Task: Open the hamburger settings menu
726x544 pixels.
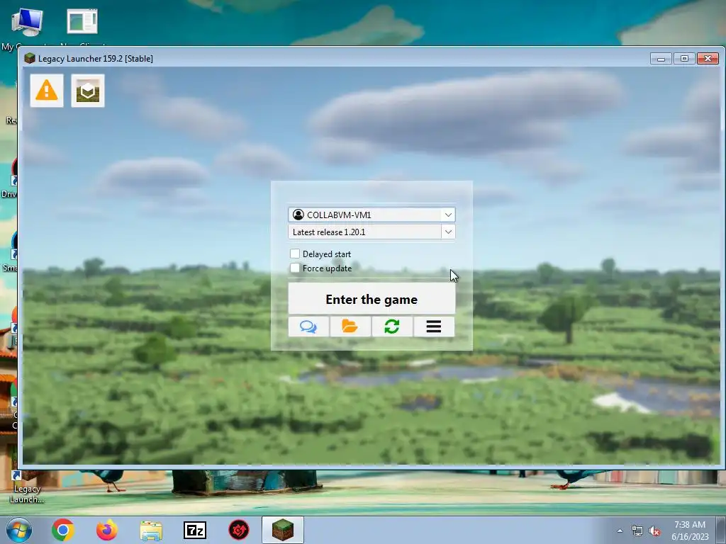Action: pos(434,327)
